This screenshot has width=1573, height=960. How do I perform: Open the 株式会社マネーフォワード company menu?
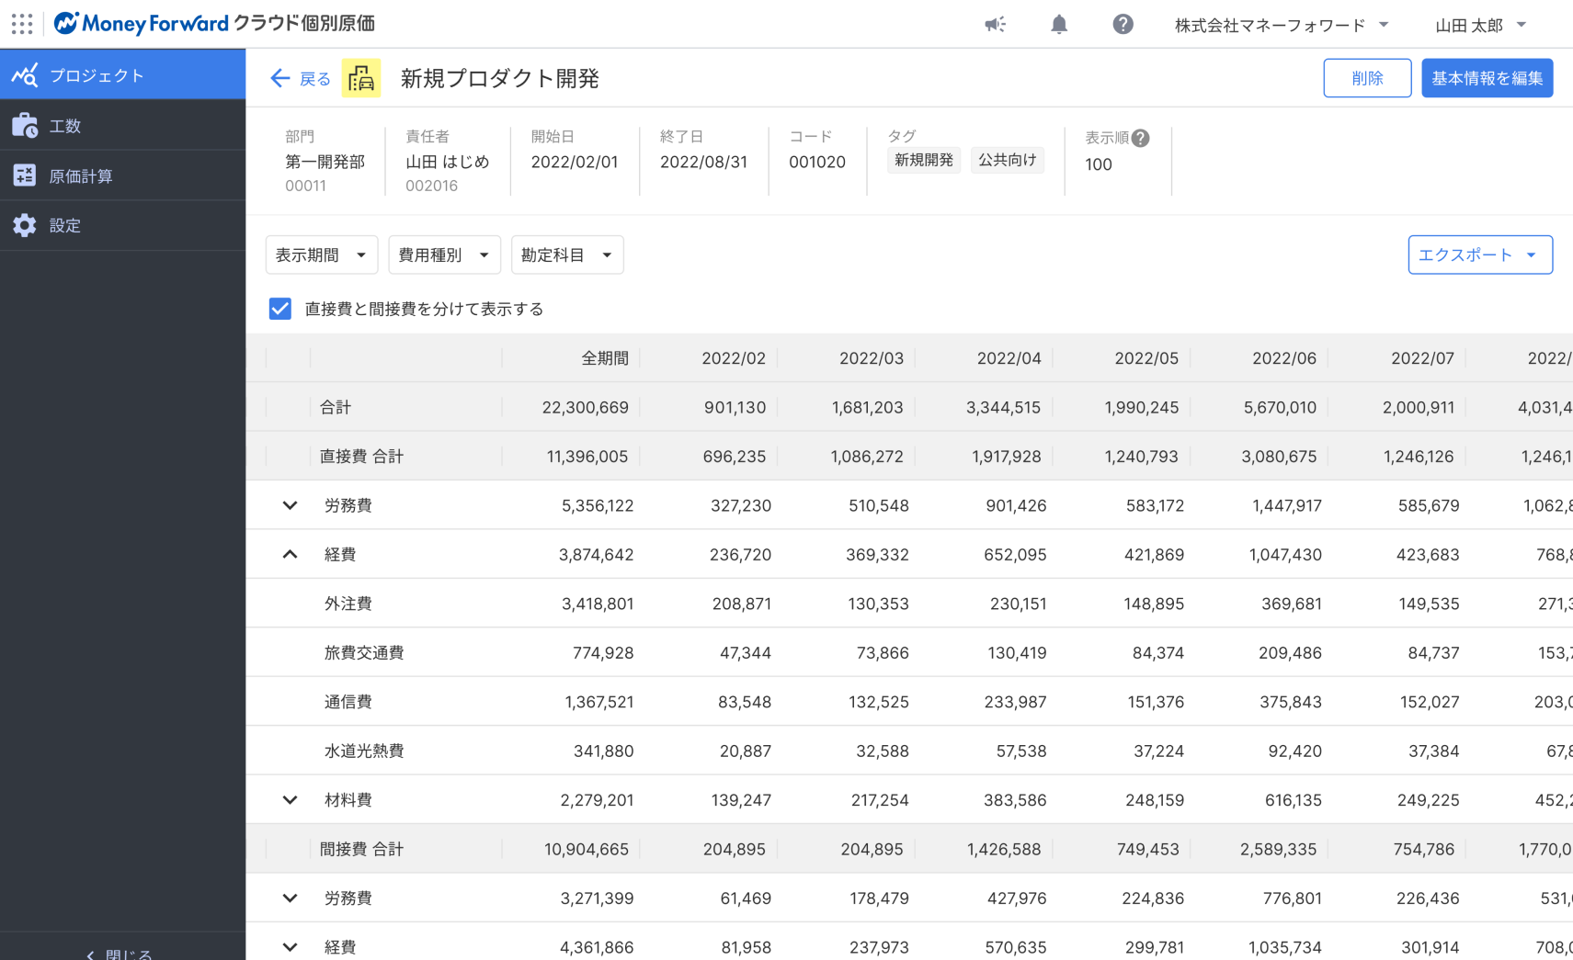1271,26
